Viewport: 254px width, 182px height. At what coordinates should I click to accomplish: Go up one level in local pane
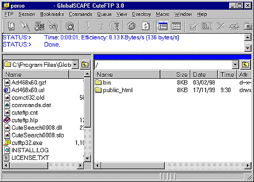click(x=85, y=65)
